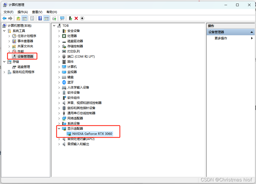Collapse the 显示适配器 category

pos(59,128)
